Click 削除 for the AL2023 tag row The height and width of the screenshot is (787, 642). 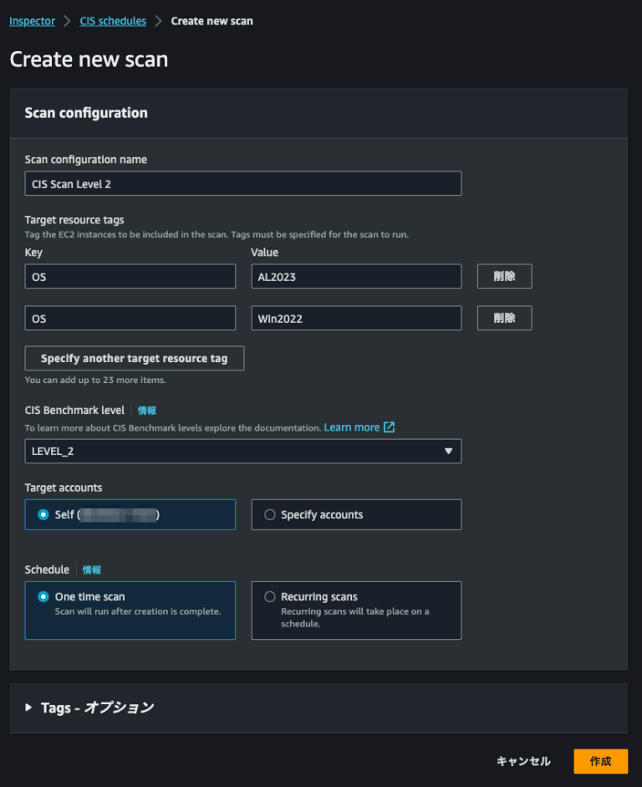(x=504, y=276)
